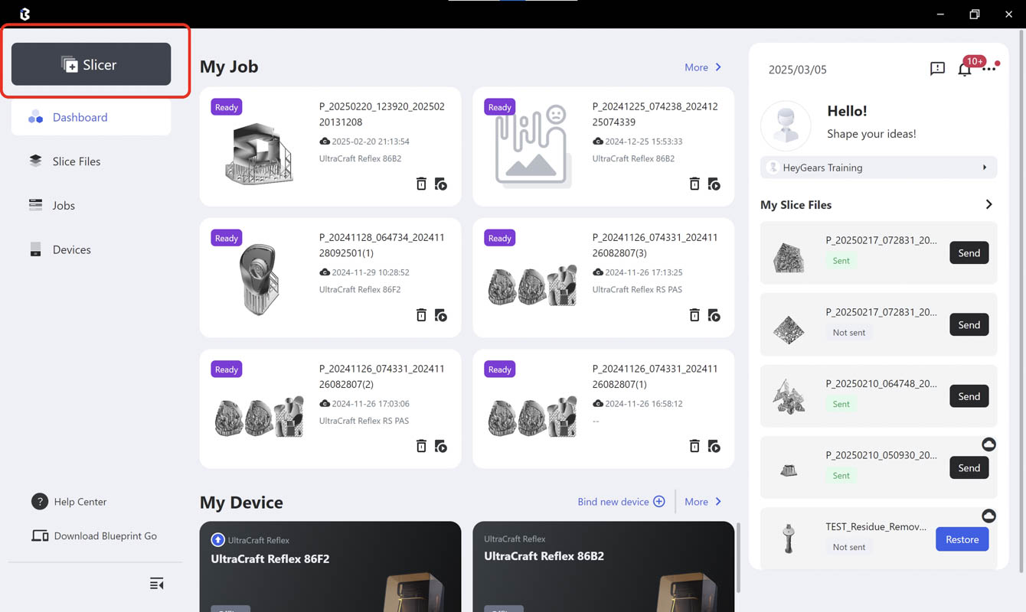The width and height of the screenshot is (1026, 612).
Task: Click the main dashboard vertical scrollbar
Action: pos(738,557)
